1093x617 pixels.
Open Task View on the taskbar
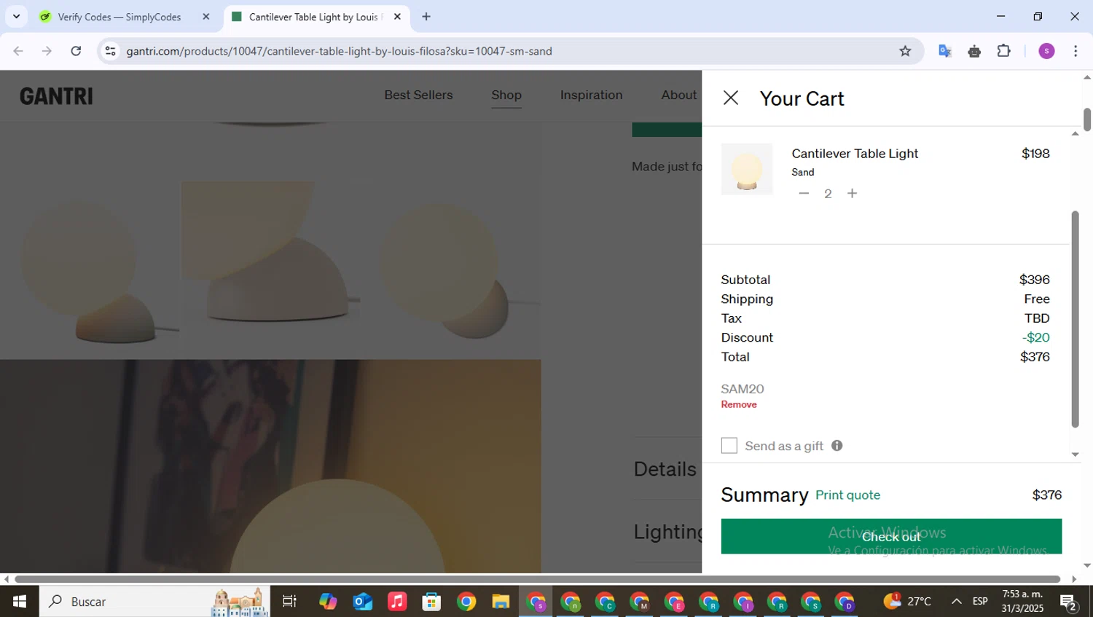click(289, 601)
